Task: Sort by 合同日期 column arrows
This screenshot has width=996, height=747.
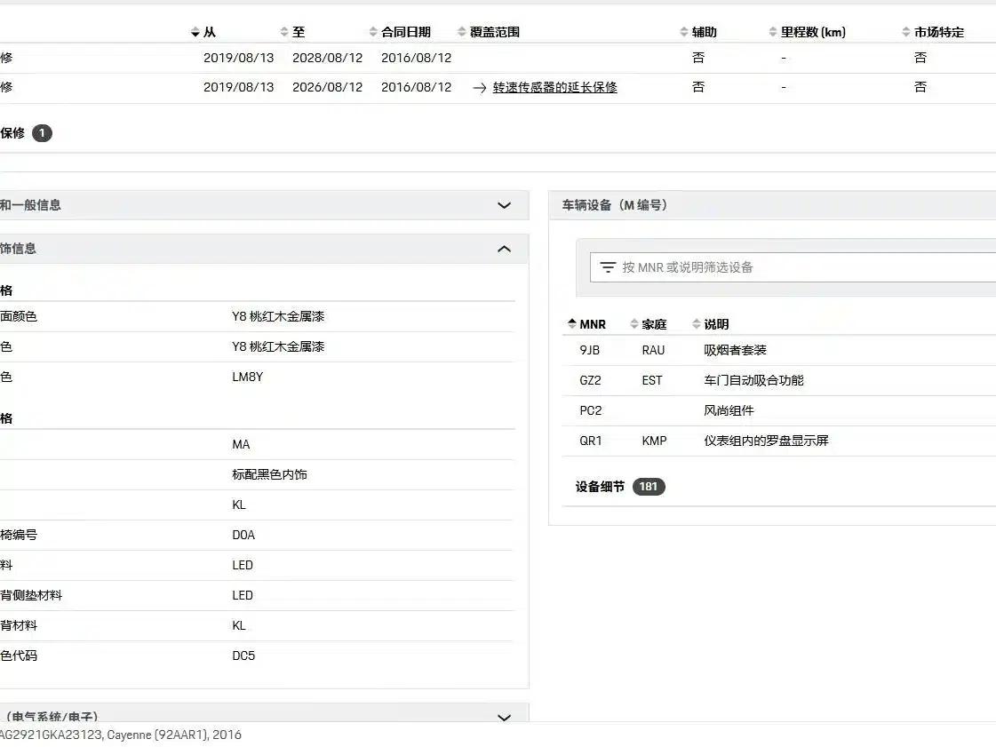Action: [x=400, y=32]
